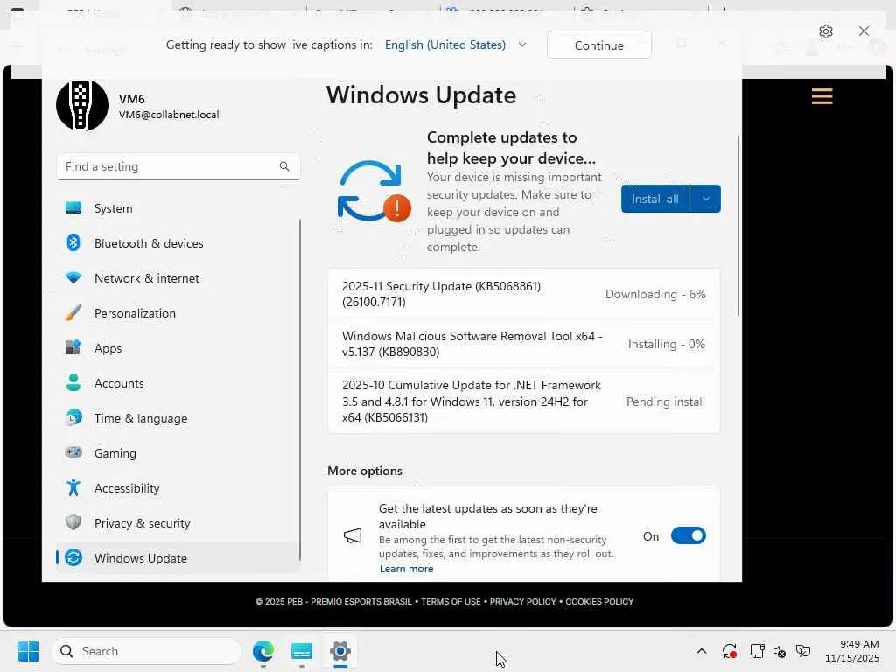Open PRIVACY POLICY footer link
Screen dimensions: 896x672
coord(523,602)
